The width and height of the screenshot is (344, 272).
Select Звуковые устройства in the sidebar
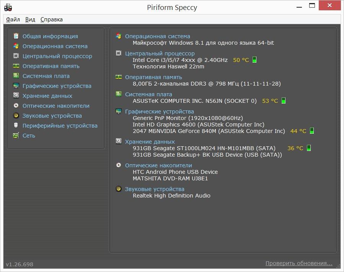[x=52, y=116]
